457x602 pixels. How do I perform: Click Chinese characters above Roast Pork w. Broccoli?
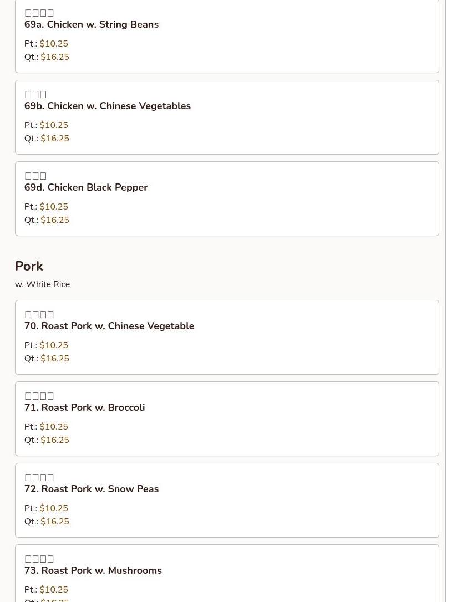coord(39,396)
